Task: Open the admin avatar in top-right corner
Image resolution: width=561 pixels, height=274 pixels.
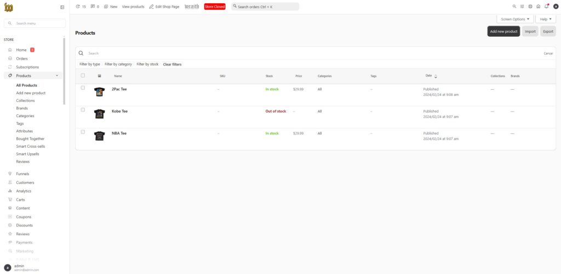Action: [x=555, y=7]
